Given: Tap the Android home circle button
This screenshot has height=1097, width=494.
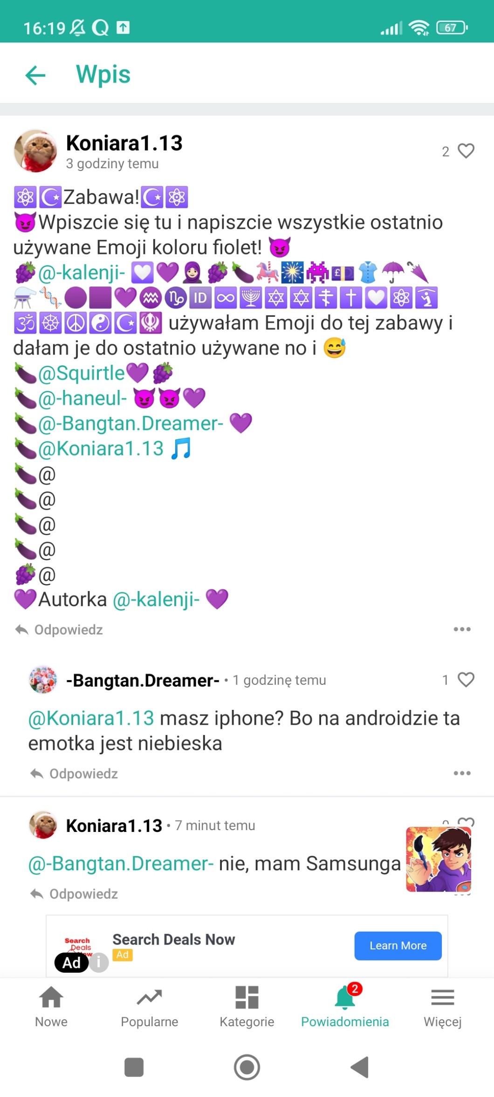Looking at the screenshot, I should click(x=247, y=1067).
